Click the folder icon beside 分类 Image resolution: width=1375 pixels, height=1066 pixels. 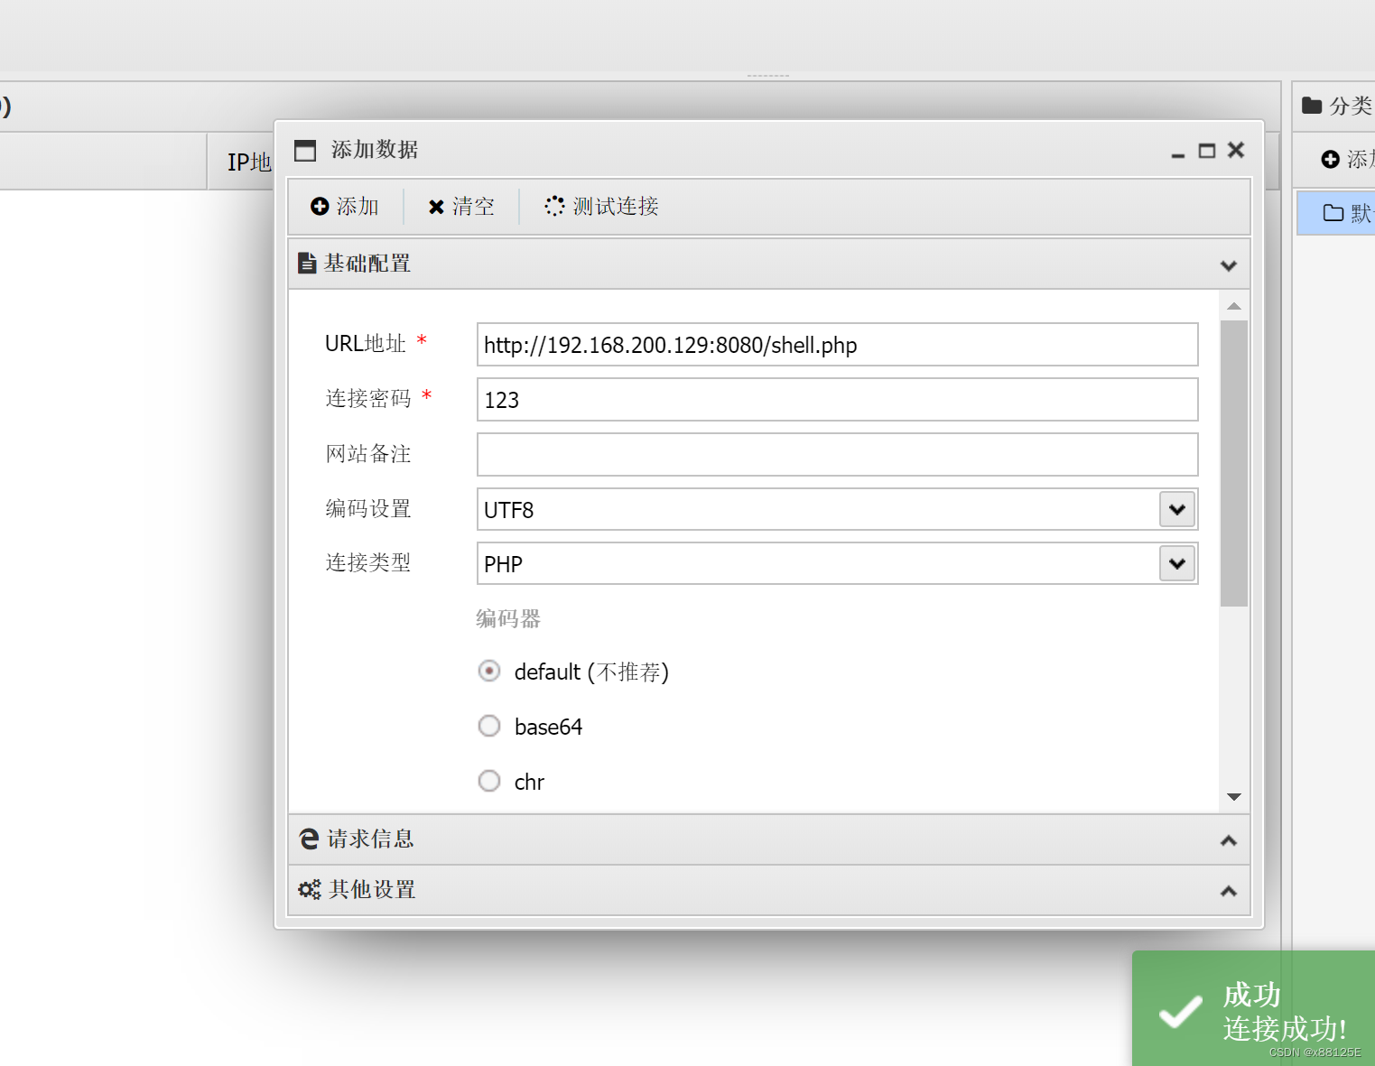pyautogui.click(x=1312, y=106)
